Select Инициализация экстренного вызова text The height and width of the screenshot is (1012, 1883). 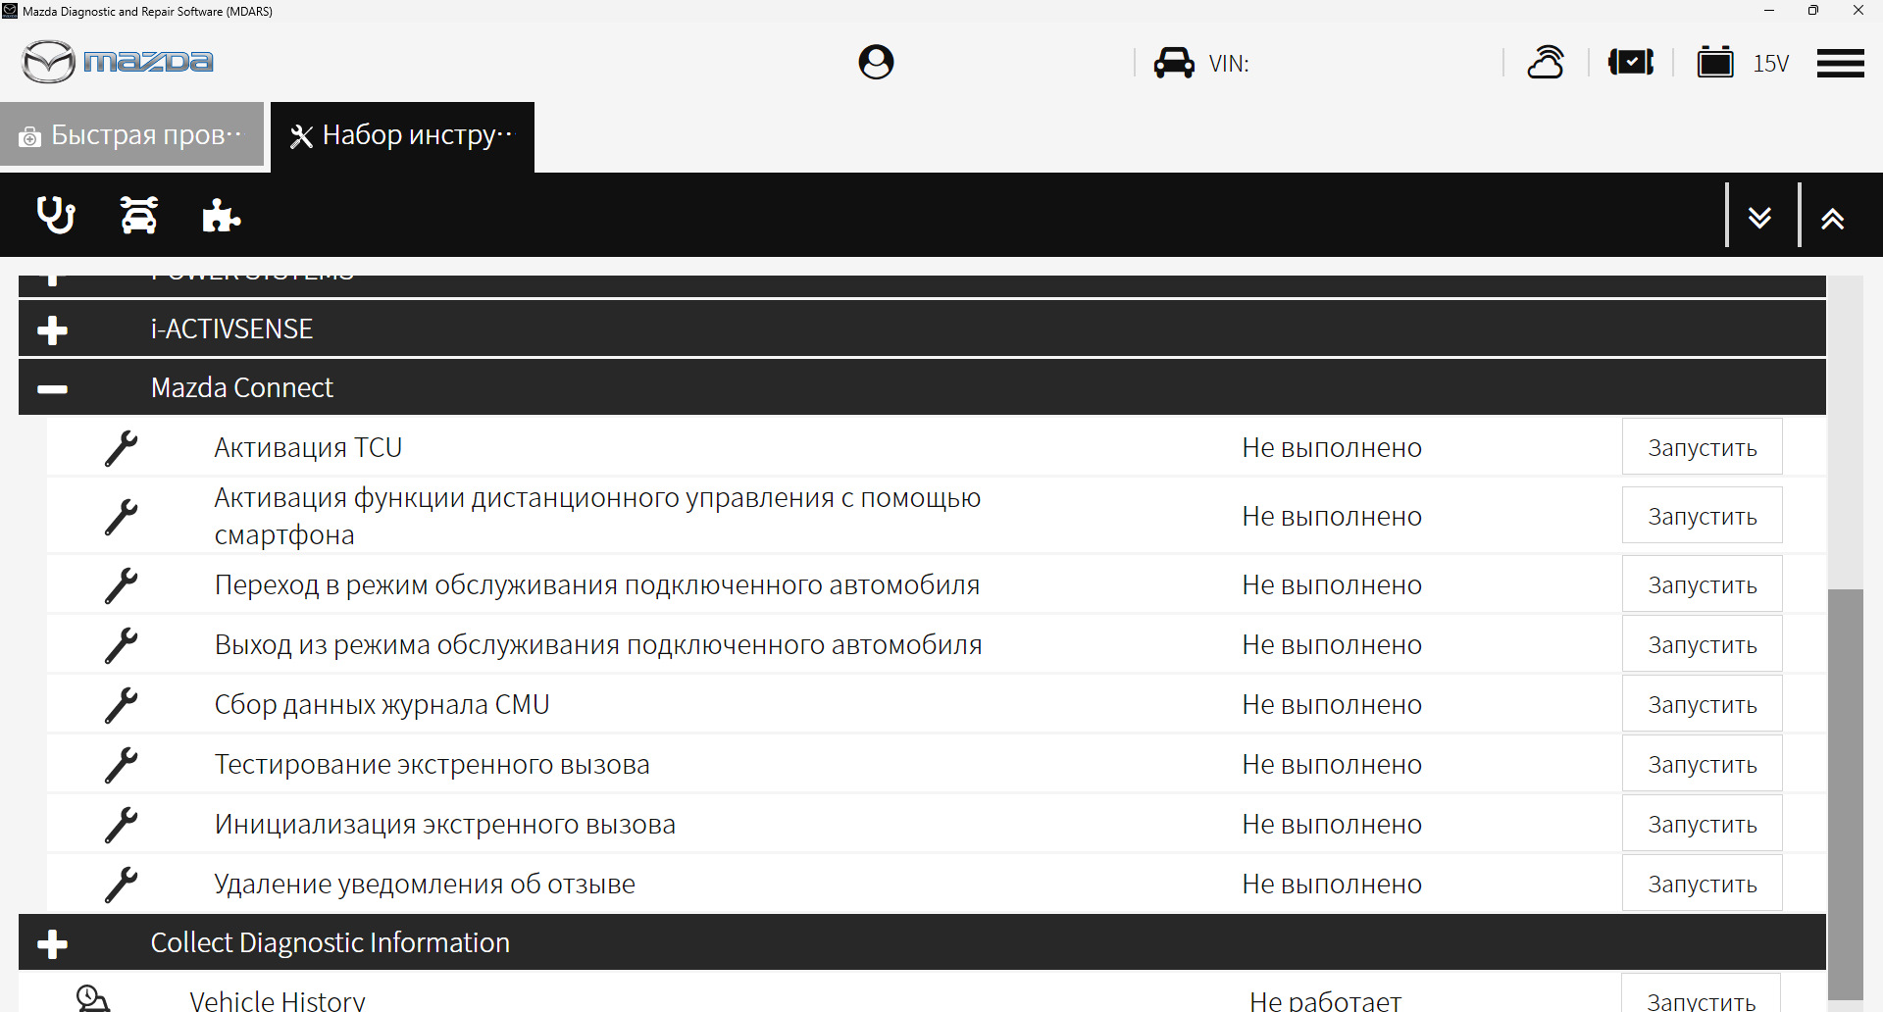coord(444,824)
